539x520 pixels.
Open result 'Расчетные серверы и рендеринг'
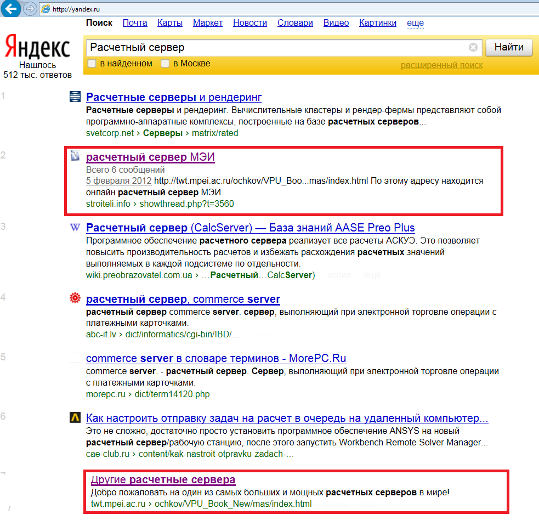[x=174, y=97]
